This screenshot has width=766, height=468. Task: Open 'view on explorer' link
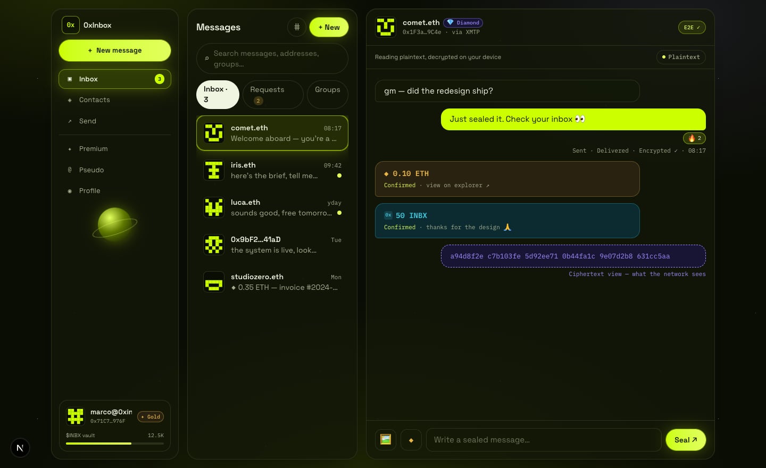(457, 185)
